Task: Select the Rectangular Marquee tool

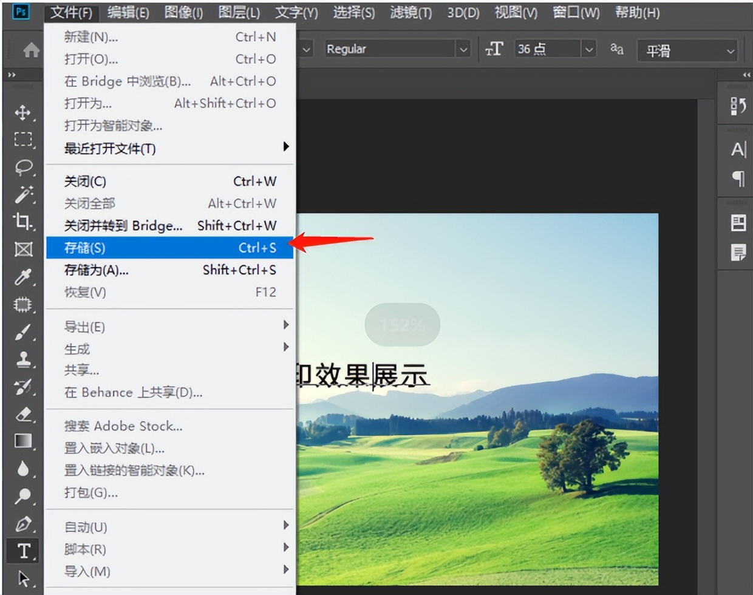Action: (x=23, y=140)
